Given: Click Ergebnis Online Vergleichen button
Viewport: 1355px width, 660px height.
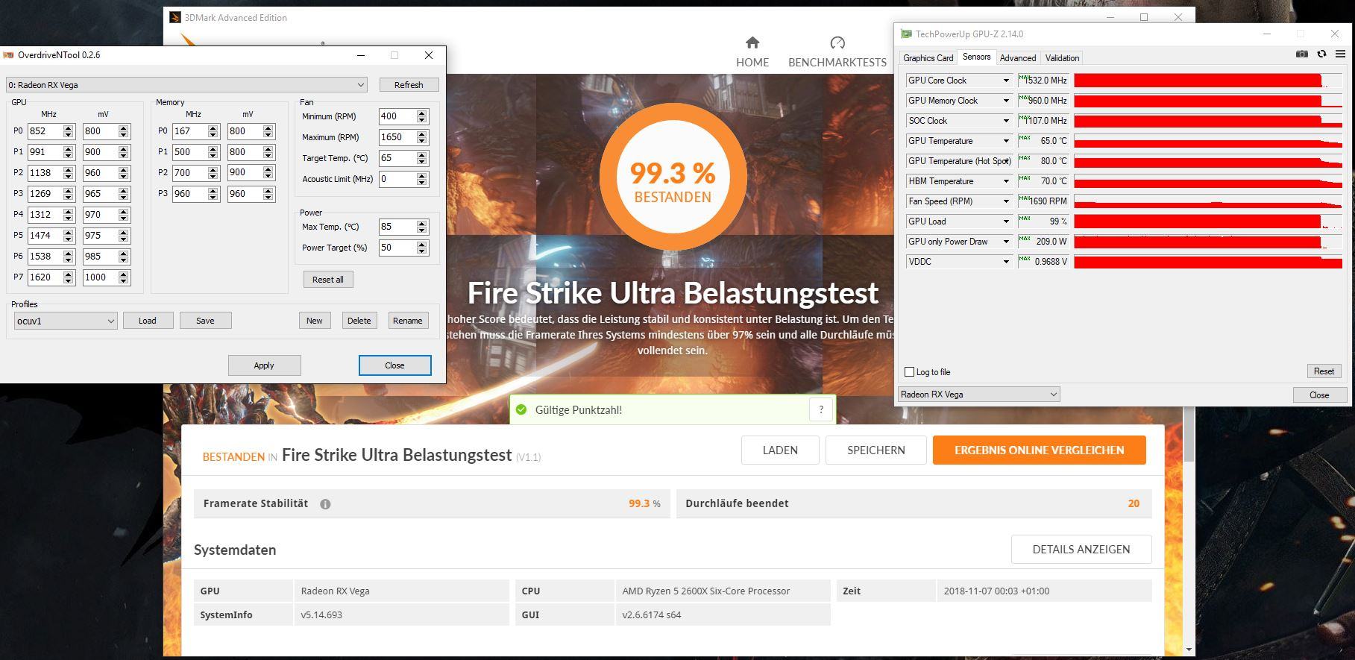Looking at the screenshot, I should coord(1039,450).
